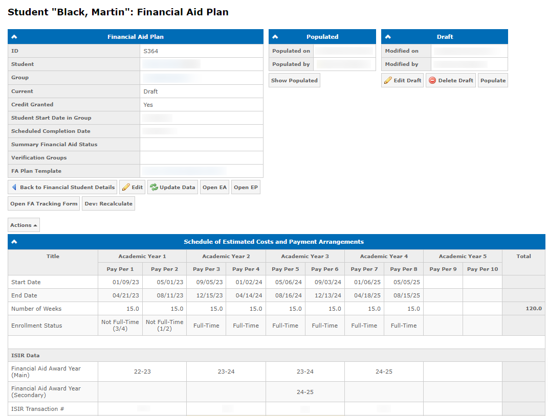This screenshot has width=548, height=416.
Task: Click the Total column header
Action: coord(523,256)
